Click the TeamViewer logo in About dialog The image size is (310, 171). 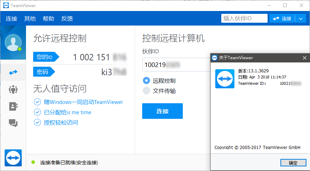(x=225, y=79)
